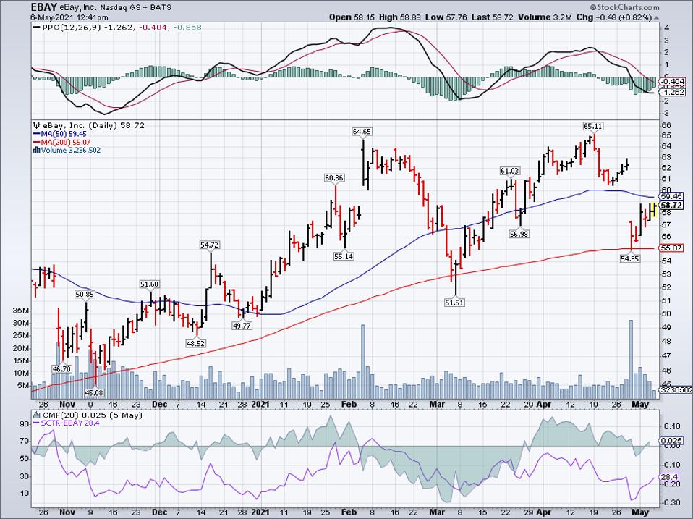Click the 49.77 low price label

pyautogui.click(x=242, y=325)
